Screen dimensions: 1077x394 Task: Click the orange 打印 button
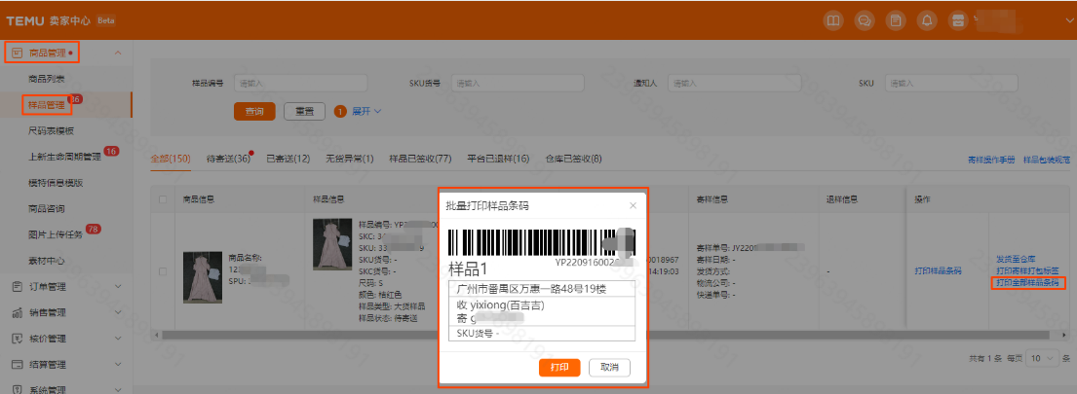coord(559,368)
